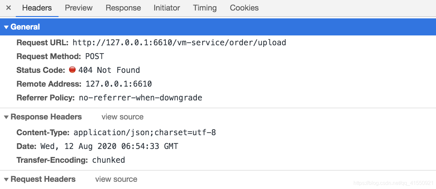Screen dimensions: 436x189
Task: Collapse the Response Headers section
Action: (x=6, y=117)
